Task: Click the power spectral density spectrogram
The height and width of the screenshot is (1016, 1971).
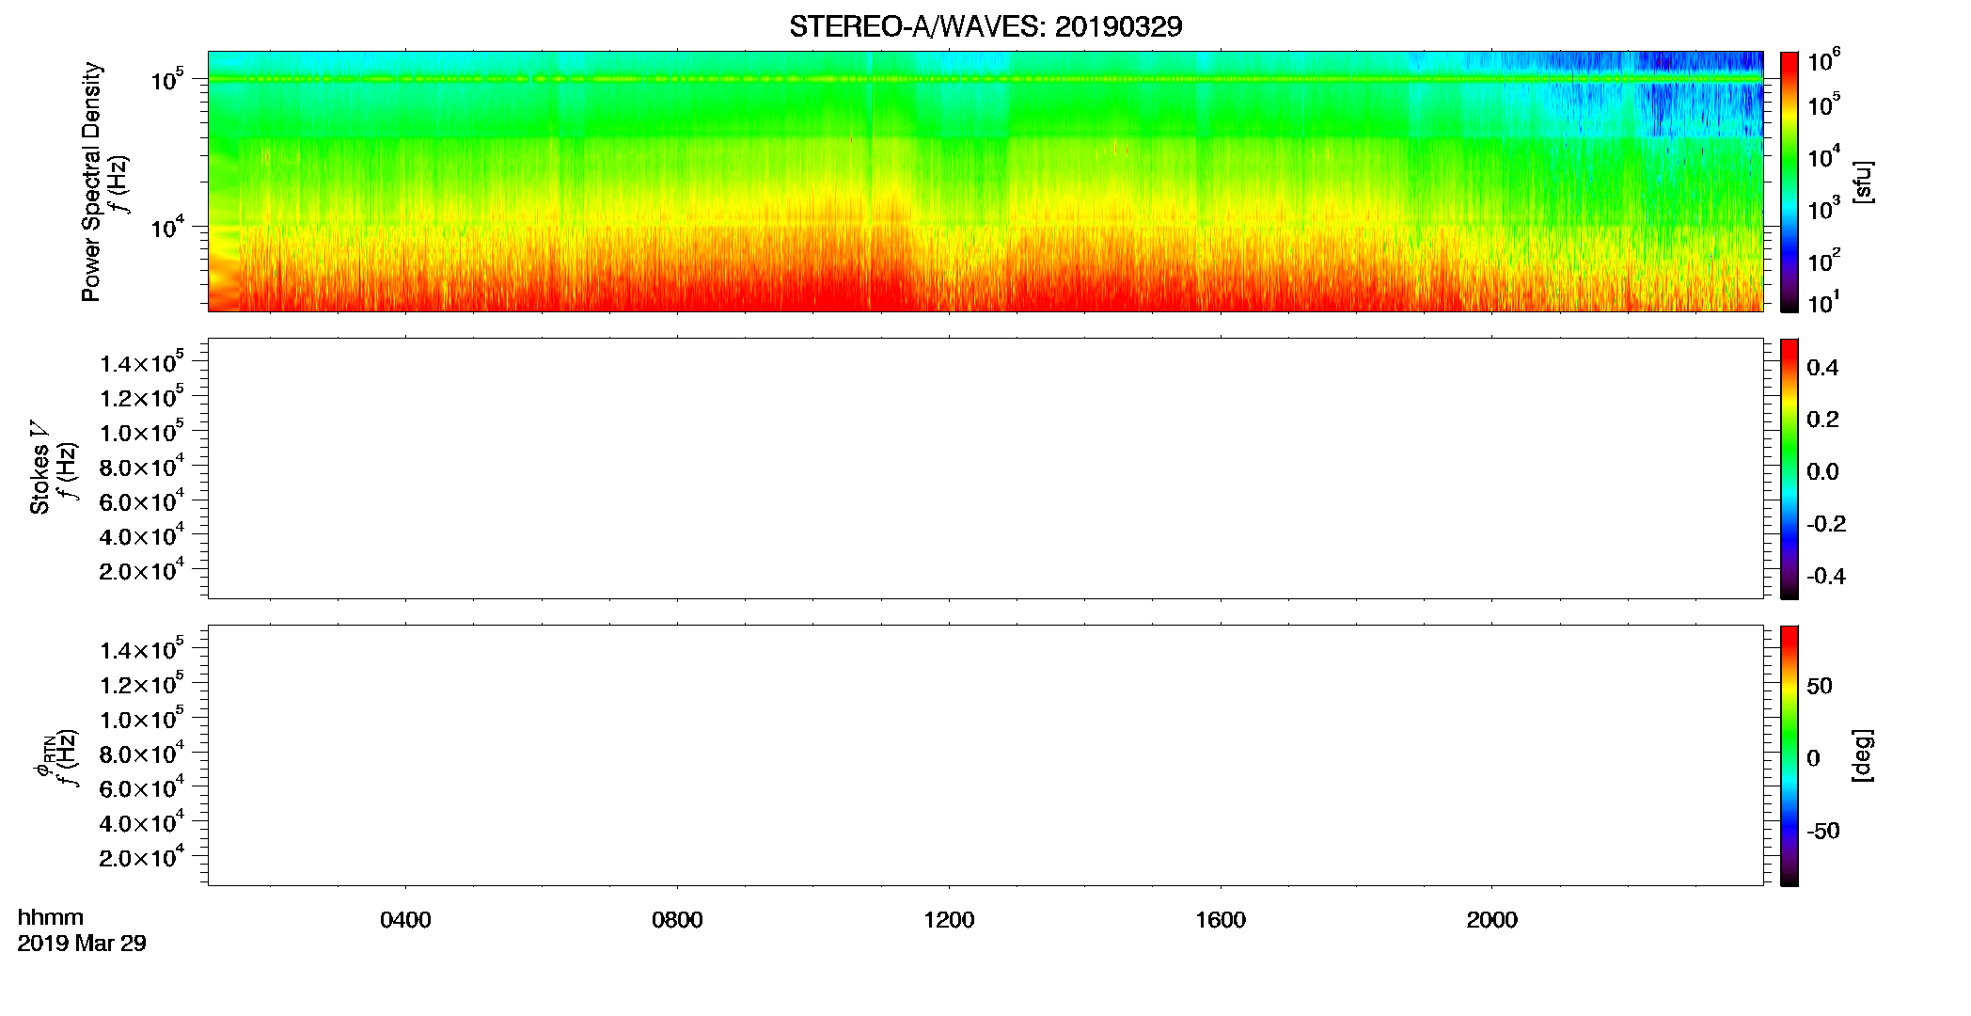Action: click(985, 182)
